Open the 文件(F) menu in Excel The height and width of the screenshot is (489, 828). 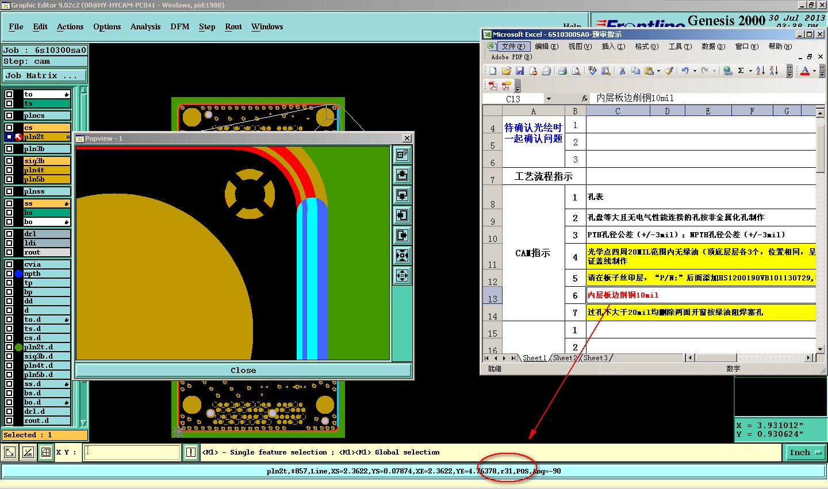pyautogui.click(x=513, y=47)
